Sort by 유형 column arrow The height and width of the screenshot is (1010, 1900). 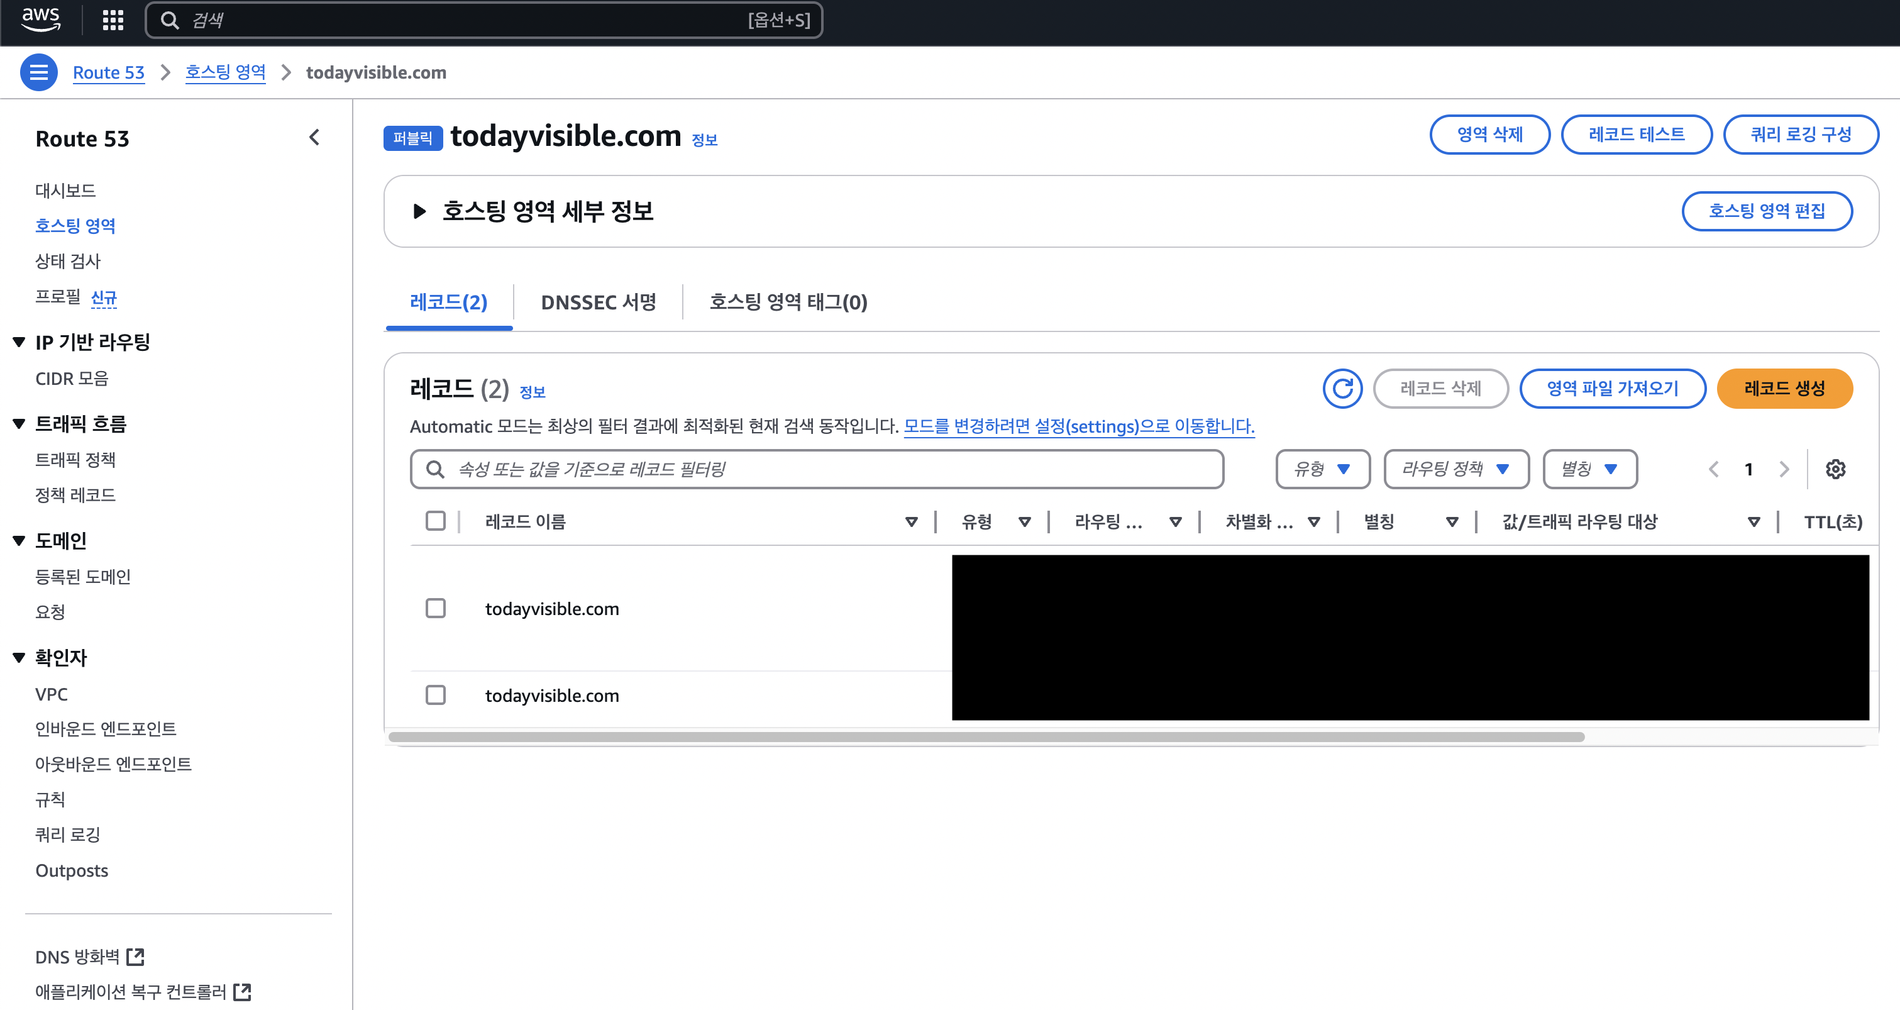[x=1024, y=521]
